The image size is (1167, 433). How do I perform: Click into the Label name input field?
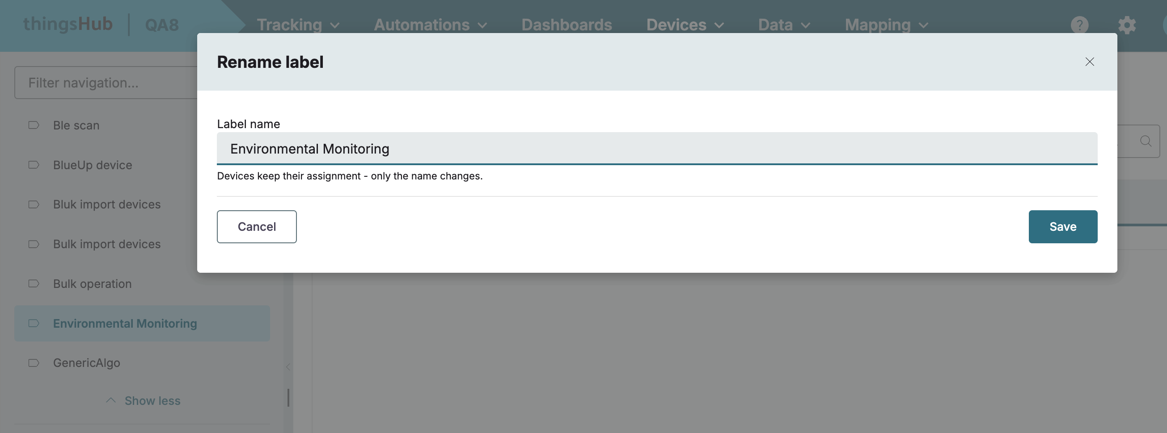click(x=657, y=148)
